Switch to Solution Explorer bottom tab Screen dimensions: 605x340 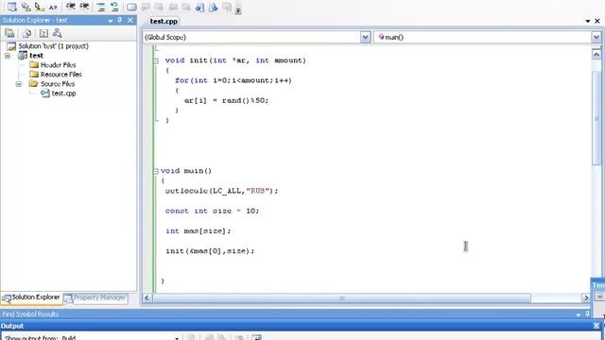point(31,297)
